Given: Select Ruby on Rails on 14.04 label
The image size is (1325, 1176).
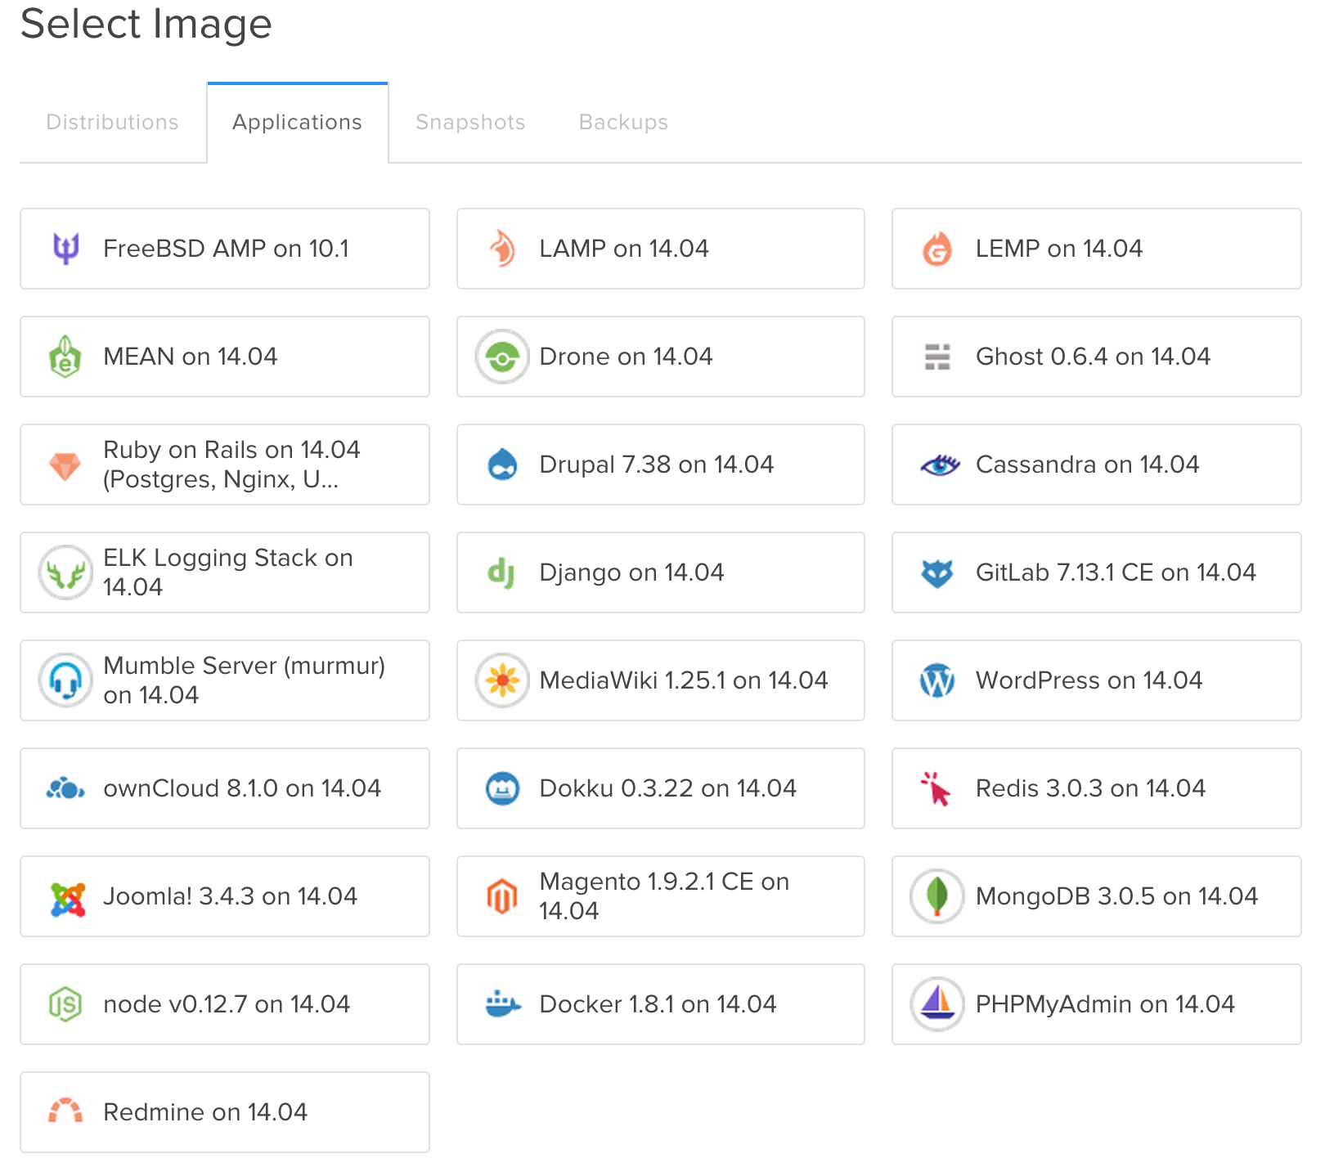Looking at the screenshot, I should [231, 465].
